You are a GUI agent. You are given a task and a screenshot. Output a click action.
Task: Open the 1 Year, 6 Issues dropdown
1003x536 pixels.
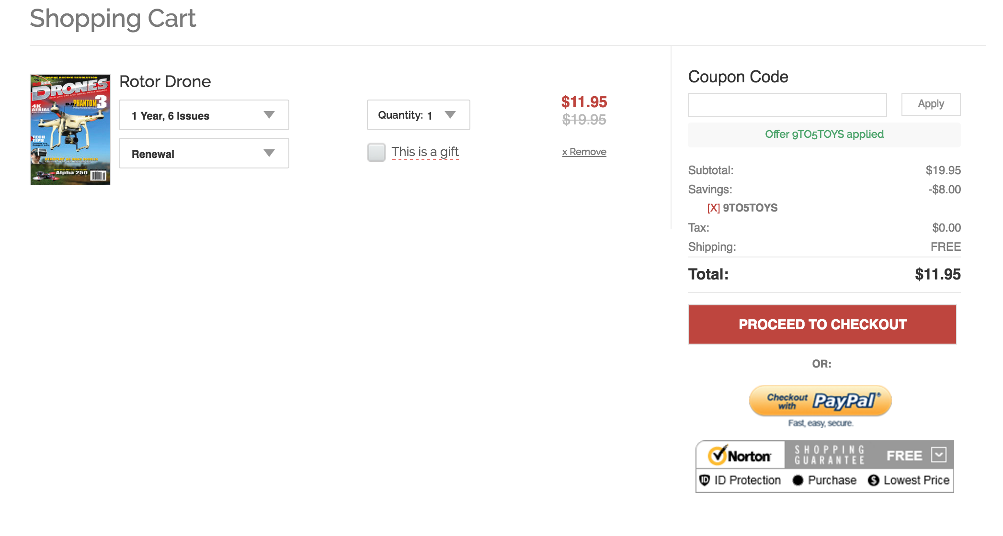pos(204,115)
